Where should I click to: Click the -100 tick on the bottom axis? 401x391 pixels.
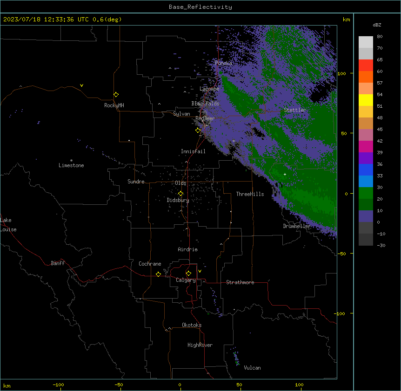point(58,384)
